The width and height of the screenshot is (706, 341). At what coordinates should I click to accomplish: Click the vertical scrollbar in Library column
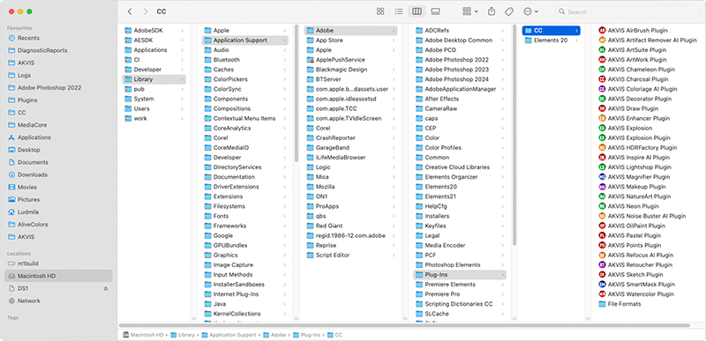click(296, 93)
